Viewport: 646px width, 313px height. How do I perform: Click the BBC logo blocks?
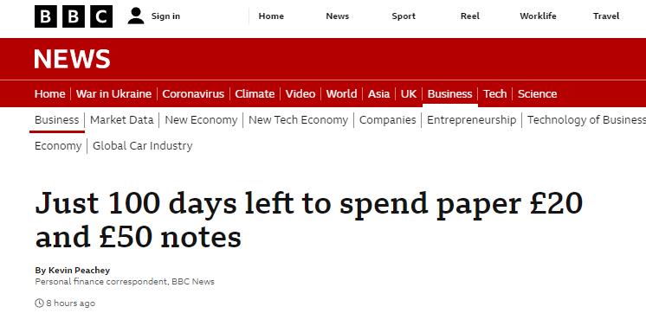74,16
